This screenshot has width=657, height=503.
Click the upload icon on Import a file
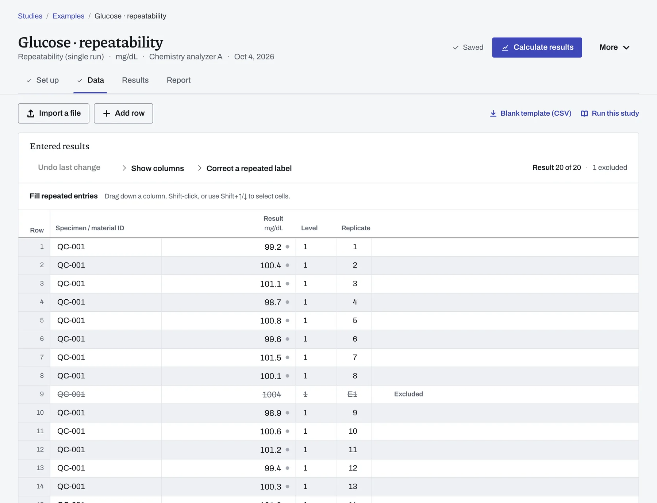click(31, 114)
